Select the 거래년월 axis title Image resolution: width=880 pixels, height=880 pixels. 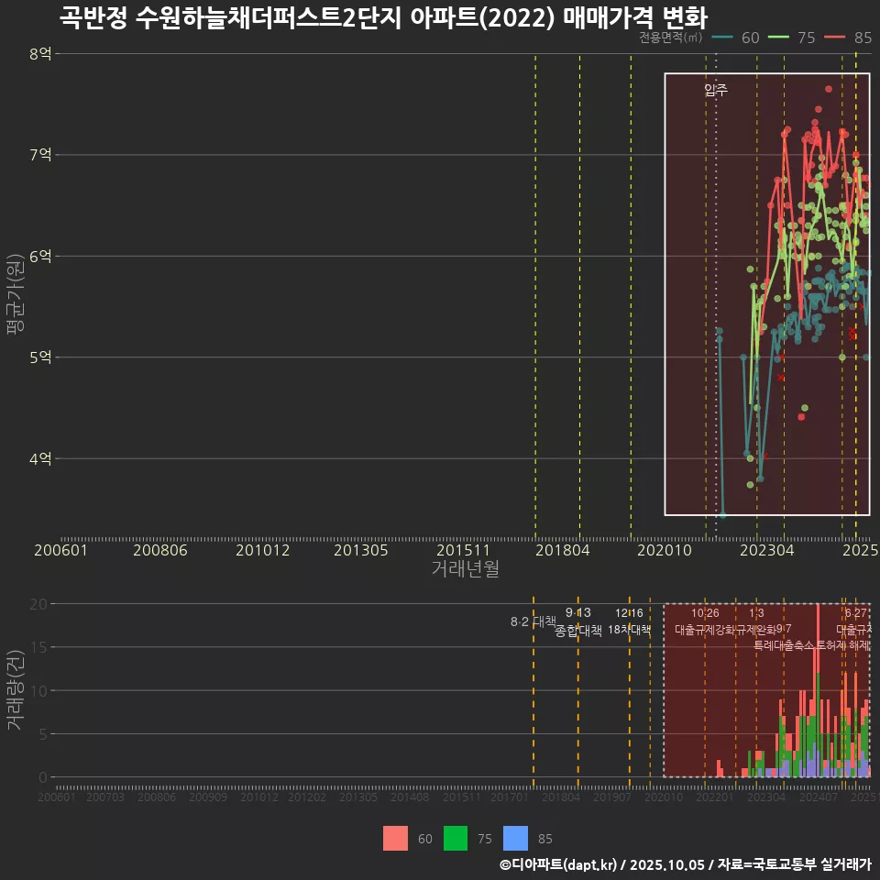point(466,568)
